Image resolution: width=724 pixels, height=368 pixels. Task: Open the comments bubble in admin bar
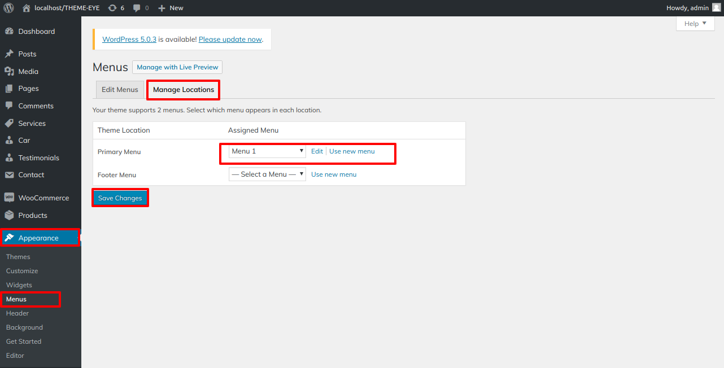point(137,8)
